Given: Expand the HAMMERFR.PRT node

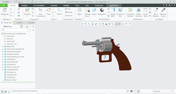Looking at the screenshot, I should click(3, 70).
